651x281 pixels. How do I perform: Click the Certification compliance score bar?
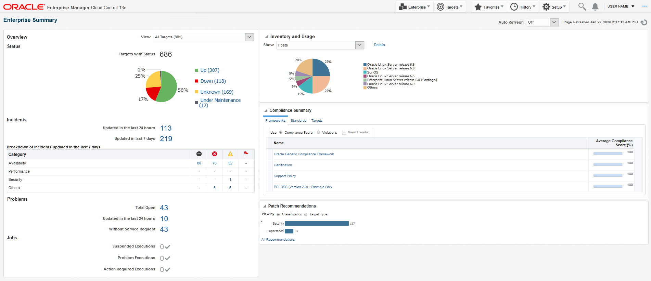click(x=608, y=165)
